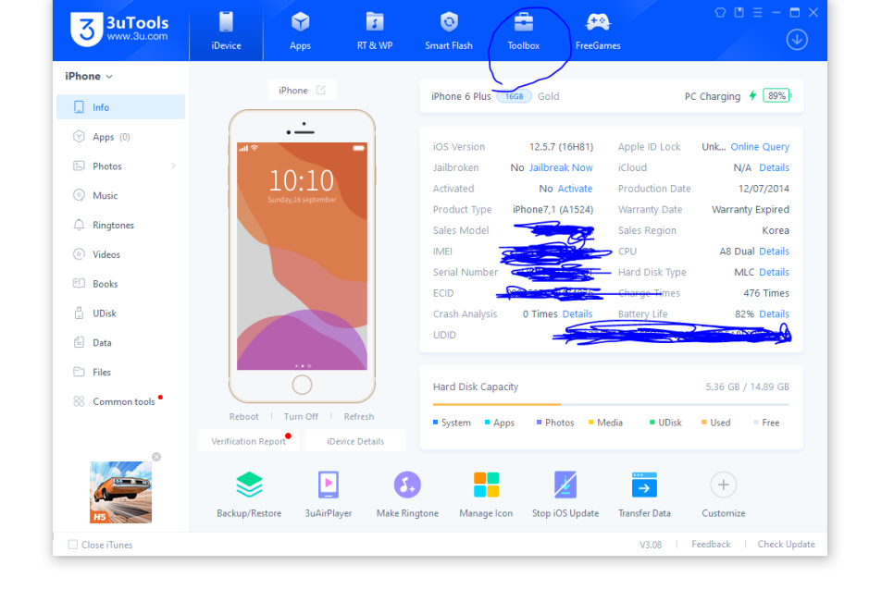This screenshot has height=614, width=894.
Task: Open the Verification Report
Action: tap(249, 441)
